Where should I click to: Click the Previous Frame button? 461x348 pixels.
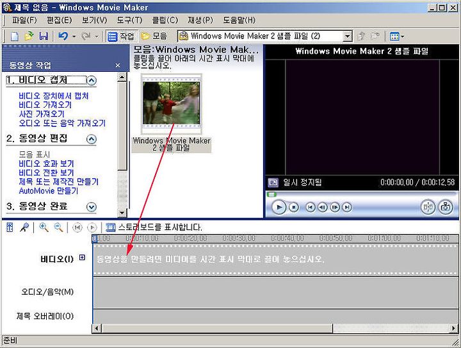click(322, 208)
